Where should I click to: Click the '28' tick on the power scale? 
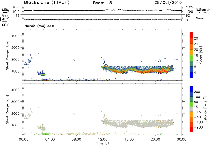tap(196, 38)
